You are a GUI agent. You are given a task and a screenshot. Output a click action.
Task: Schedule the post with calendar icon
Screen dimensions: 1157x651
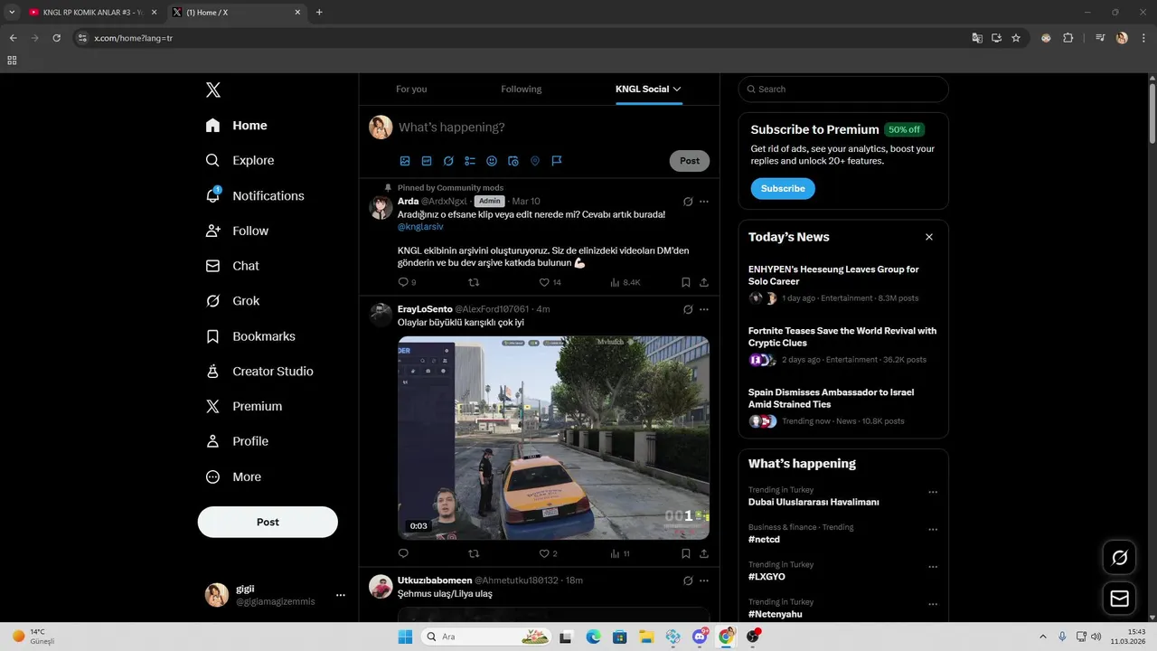pos(513,161)
